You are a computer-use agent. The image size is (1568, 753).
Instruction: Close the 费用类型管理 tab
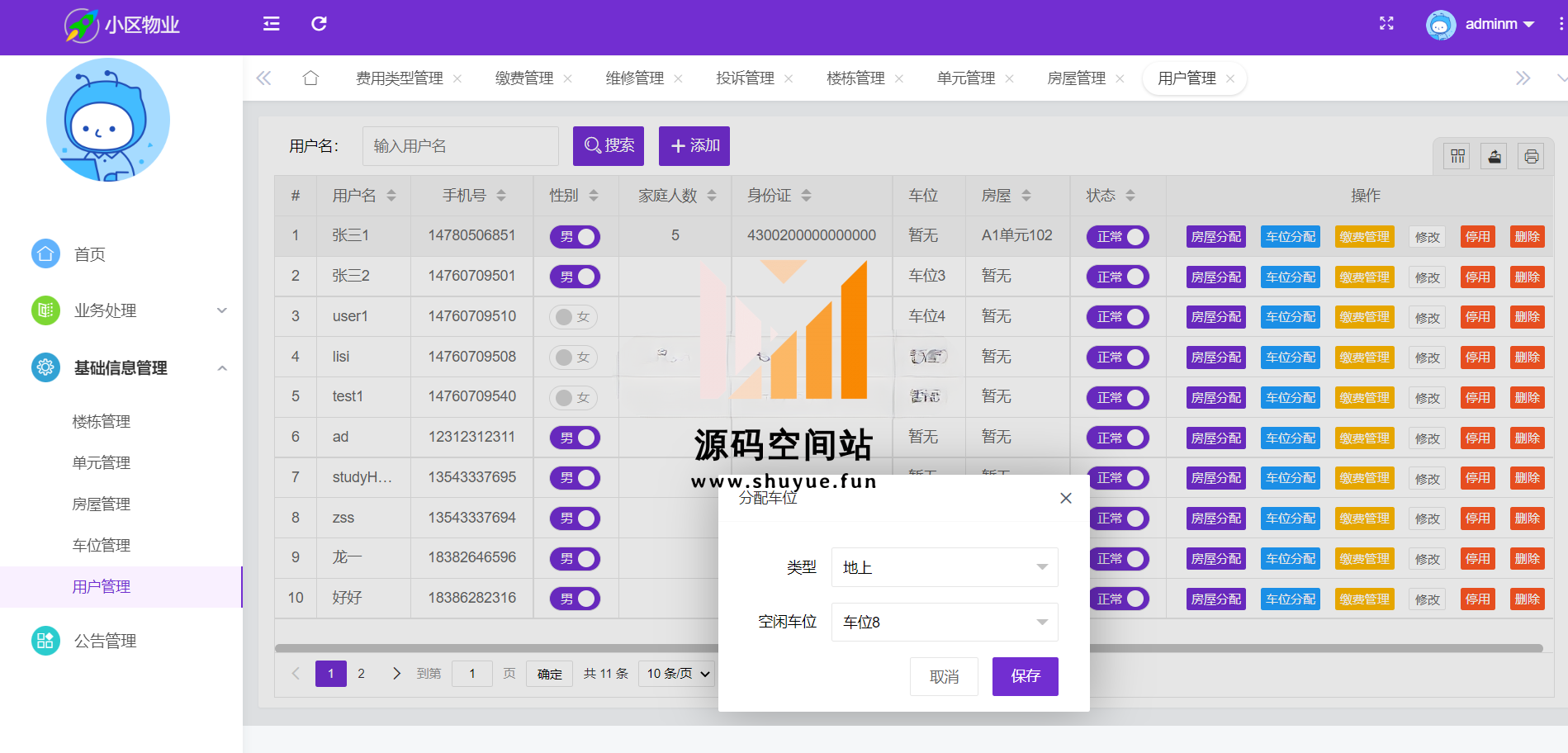(x=457, y=78)
